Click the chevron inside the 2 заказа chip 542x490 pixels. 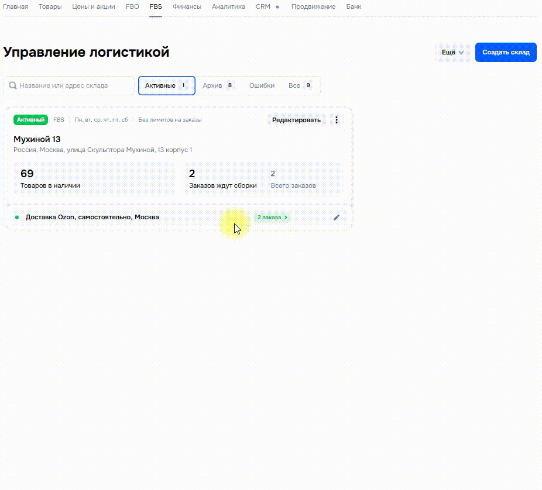(286, 217)
